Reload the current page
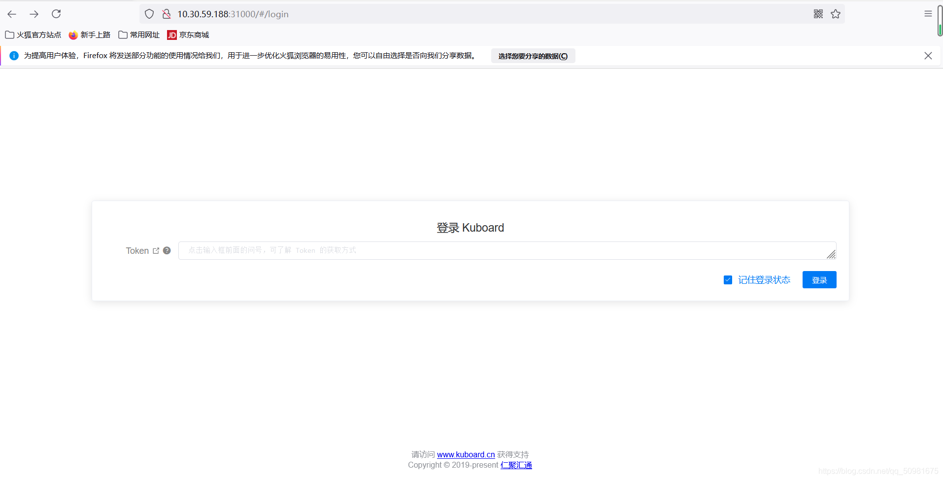The height and width of the screenshot is (480, 943). [x=56, y=14]
